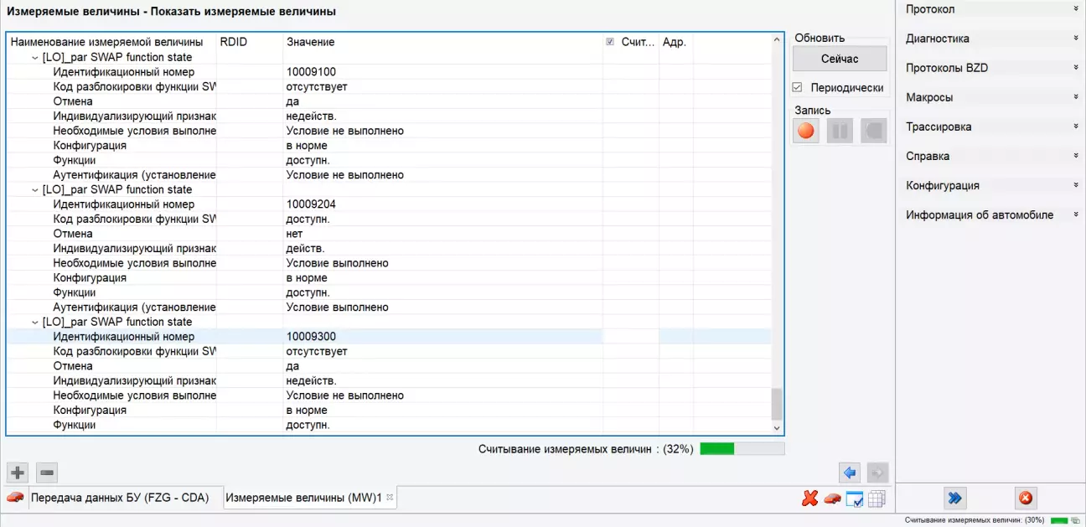Select the row with value 10009204
The height and width of the screenshot is (527, 1086).
click(x=311, y=204)
